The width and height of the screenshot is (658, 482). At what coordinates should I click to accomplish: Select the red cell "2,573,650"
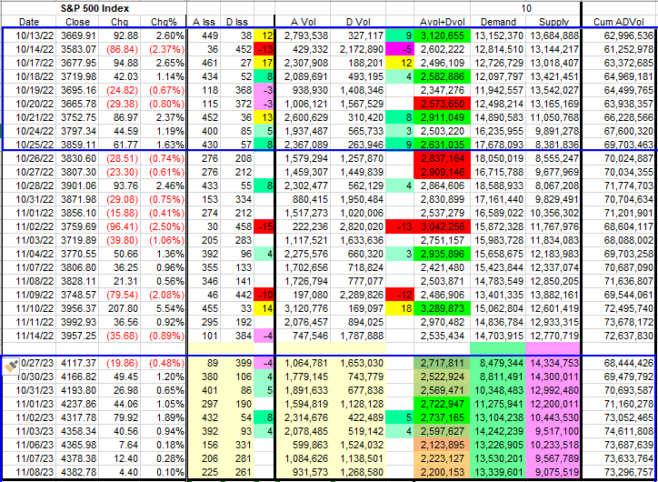click(443, 104)
